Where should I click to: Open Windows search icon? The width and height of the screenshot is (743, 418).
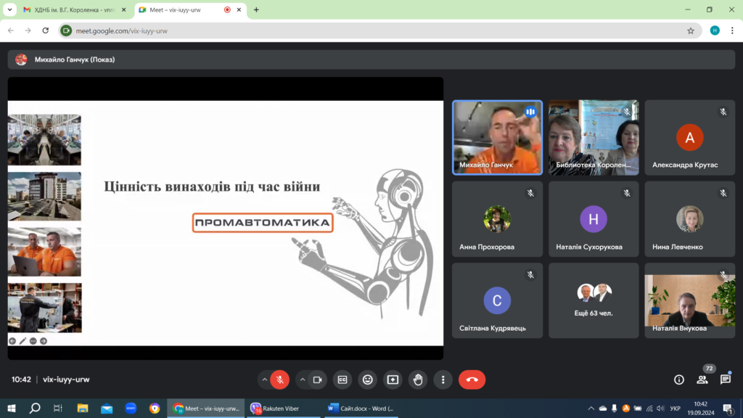tap(35, 408)
